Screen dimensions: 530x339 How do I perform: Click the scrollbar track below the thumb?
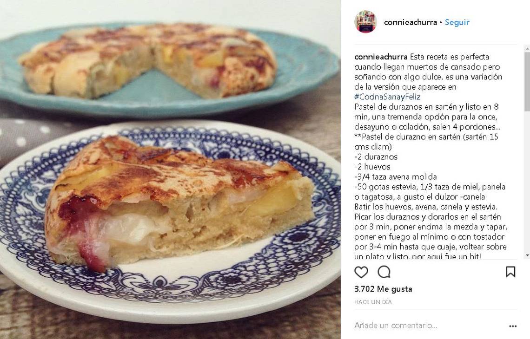coord(527,182)
